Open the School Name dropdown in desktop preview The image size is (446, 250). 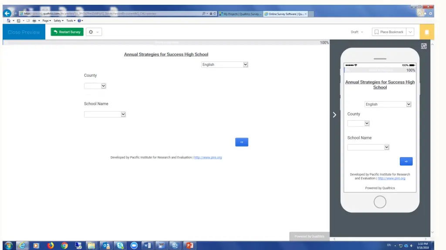point(105,114)
